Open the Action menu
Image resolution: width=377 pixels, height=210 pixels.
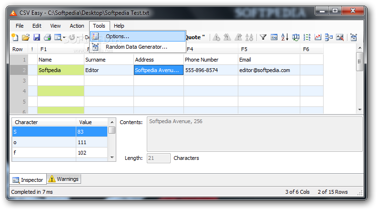pos(77,26)
